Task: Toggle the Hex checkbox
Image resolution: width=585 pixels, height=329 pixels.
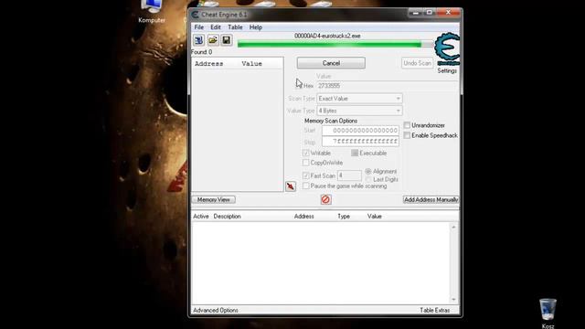Action: [x=300, y=86]
